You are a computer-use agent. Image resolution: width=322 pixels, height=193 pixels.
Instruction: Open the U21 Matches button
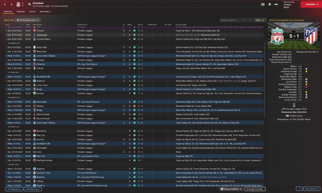pyautogui.click(x=14, y=189)
